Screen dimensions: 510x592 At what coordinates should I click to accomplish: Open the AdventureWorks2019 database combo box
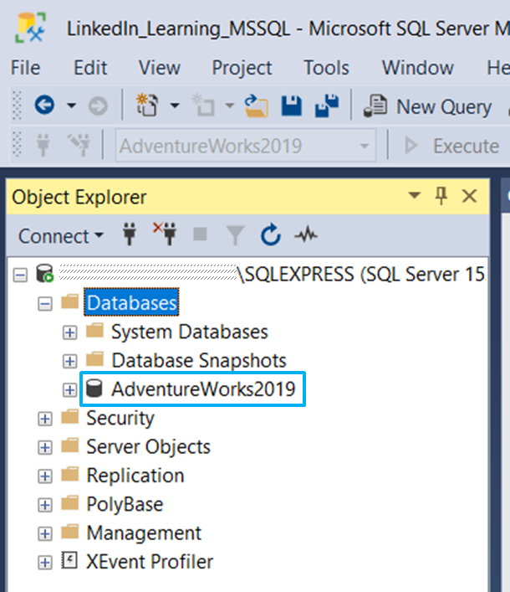pos(246,146)
